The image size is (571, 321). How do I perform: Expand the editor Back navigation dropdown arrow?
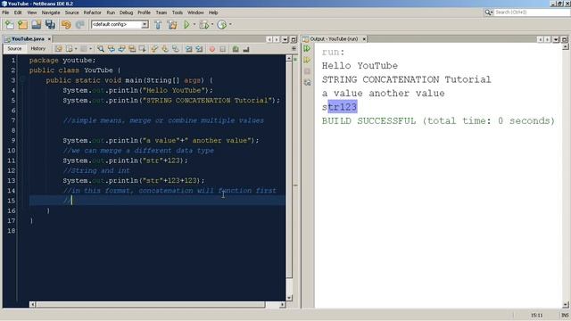point(76,49)
